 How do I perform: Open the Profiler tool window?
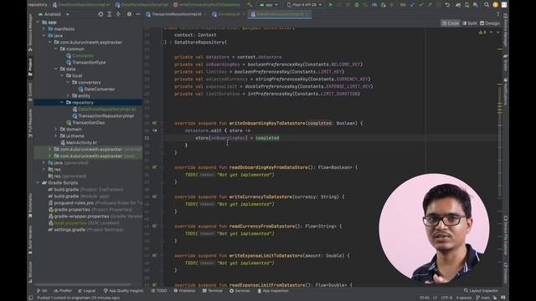pyautogui.click(x=63, y=291)
